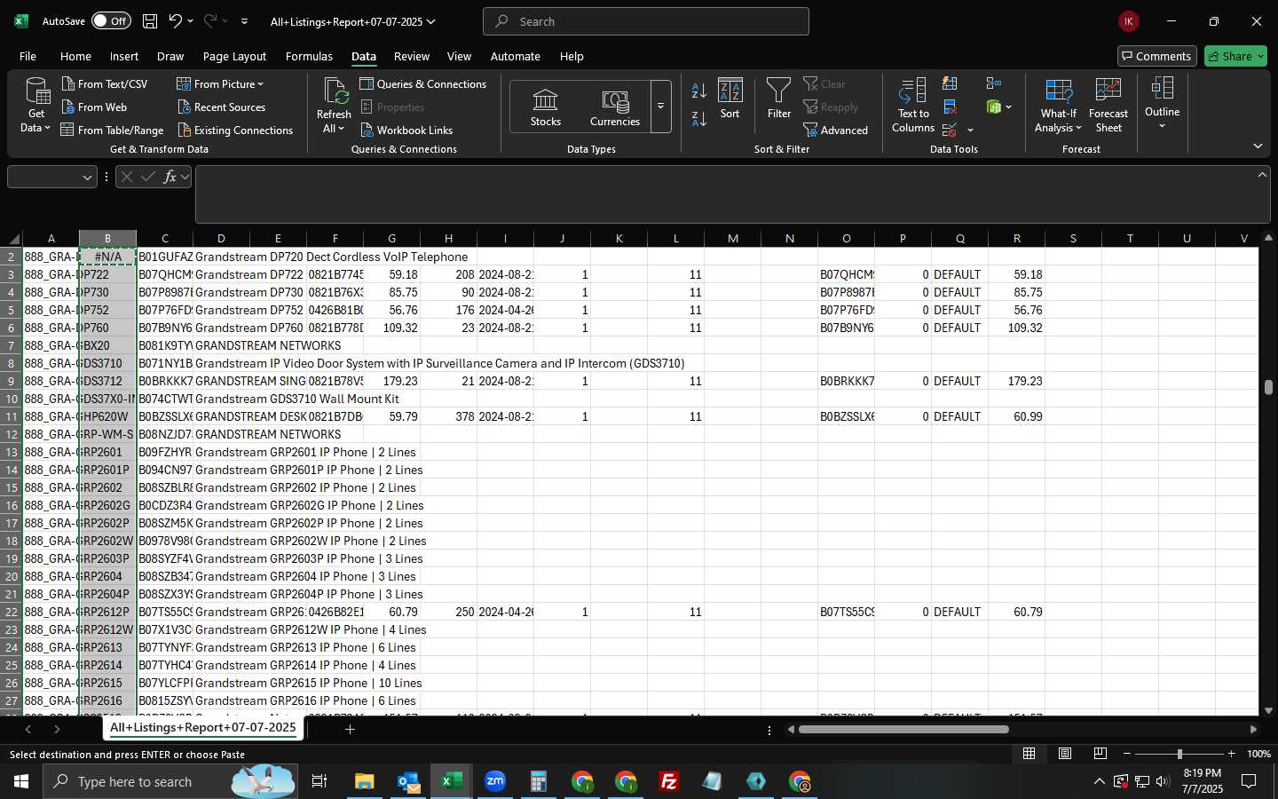The width and height of the screenshot is (1278, 799).
Task: Add a new sheet with plus button
Action: 350,729
